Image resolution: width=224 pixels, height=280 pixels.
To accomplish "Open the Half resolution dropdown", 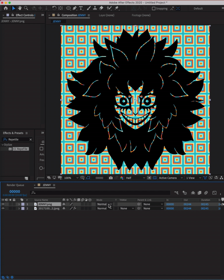I will (136, 178).
